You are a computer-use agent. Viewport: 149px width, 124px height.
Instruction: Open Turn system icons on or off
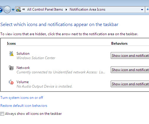pyautogui.click(x=22, y=98)
